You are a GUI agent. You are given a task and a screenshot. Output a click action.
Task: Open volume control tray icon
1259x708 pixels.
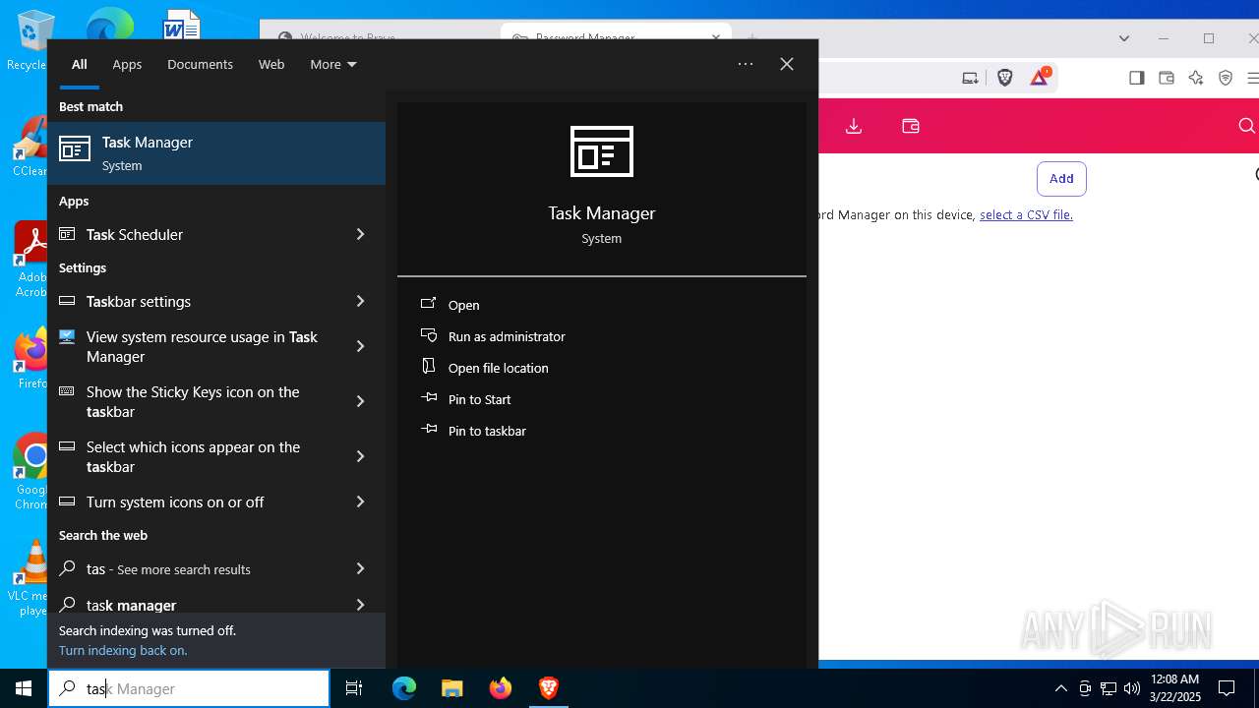pyautogui.click(x=1132, y=688)
